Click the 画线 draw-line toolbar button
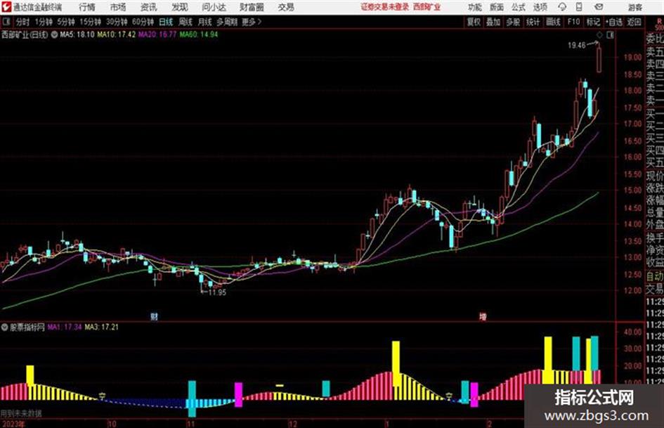Screen dimensions: 664x428 point(553,22)
